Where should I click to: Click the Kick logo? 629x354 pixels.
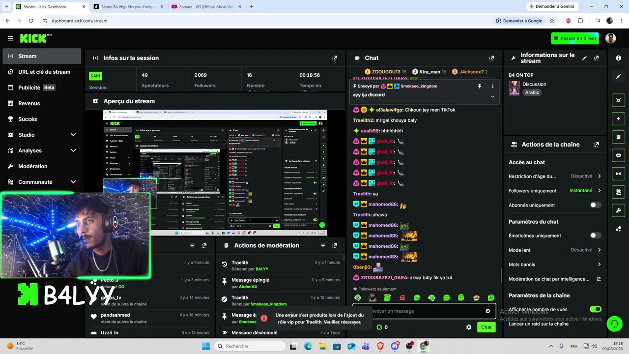35,38
